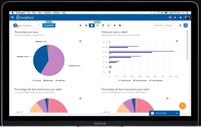Open the trophy ranking icon
The width and height of the screenshot is (201, 127).
tap(103, 25)
